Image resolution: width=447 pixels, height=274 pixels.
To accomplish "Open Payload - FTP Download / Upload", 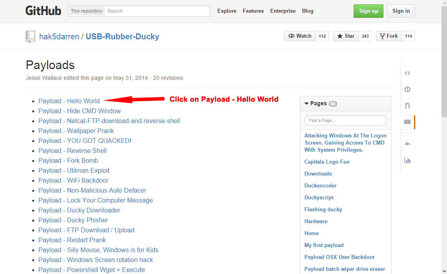I will coord(86,230).
